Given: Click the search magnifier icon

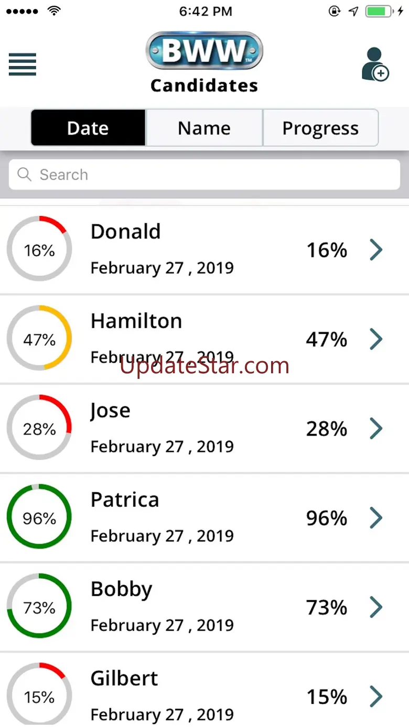Looking at the screenshot, I should tap(24, 175).
